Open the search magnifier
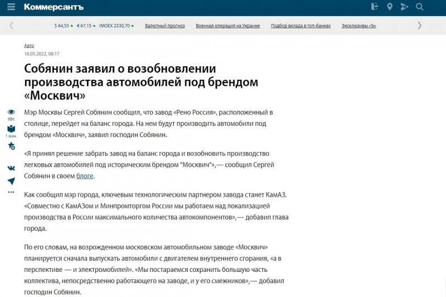The image size is (446, 297). (x=420, y=7)
